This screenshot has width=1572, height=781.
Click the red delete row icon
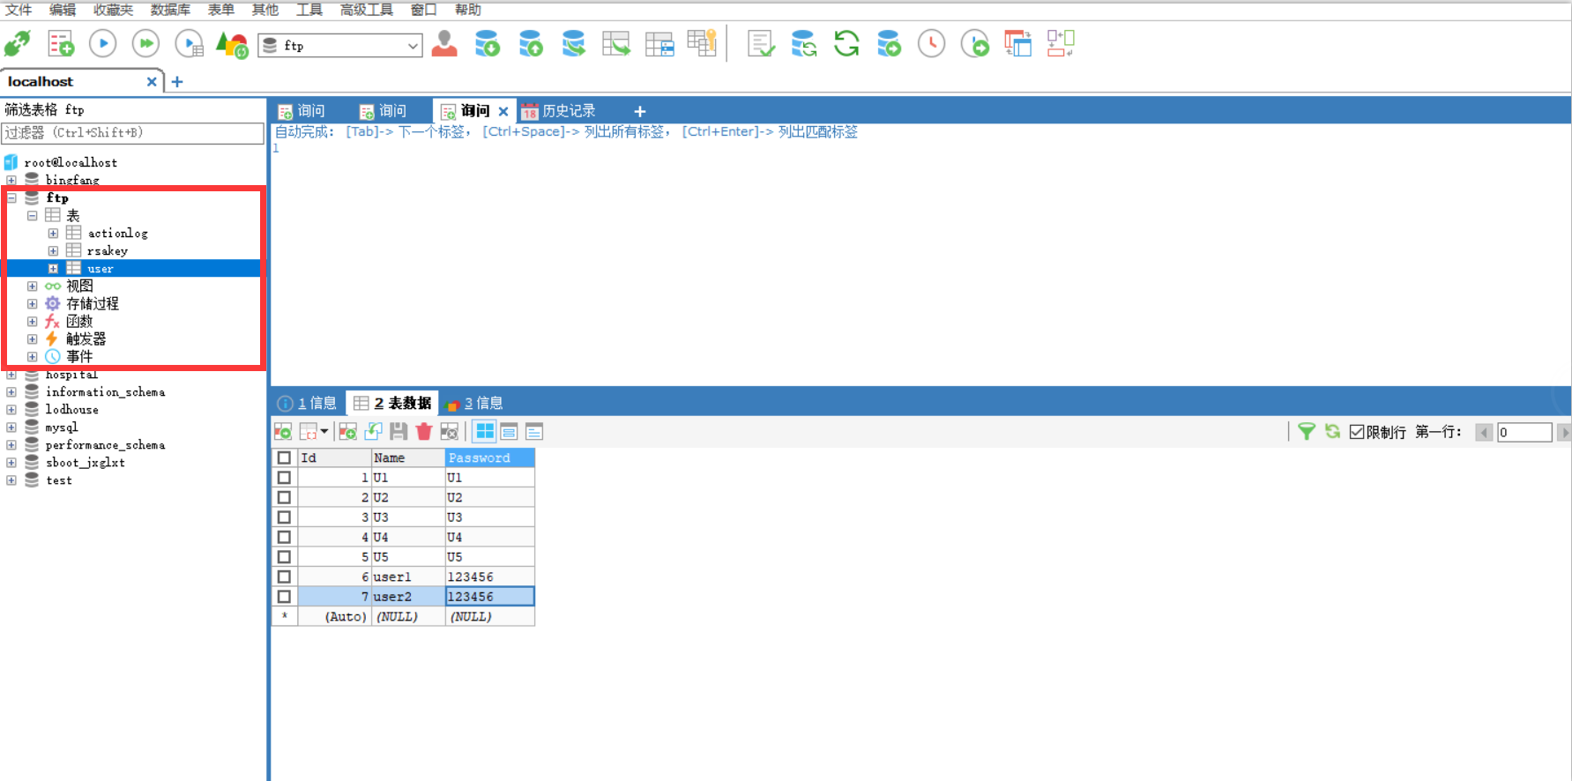[x=424, y=432]
